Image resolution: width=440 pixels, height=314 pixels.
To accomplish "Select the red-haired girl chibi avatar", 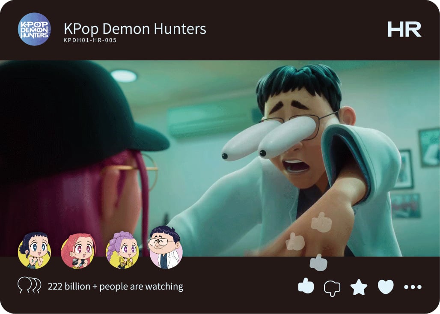I will click(78, 251).
